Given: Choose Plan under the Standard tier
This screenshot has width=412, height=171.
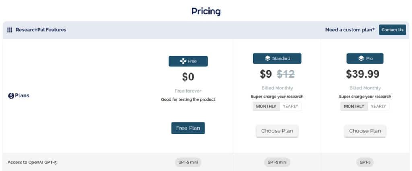Looking at the screenshot, I should [277, 131].
